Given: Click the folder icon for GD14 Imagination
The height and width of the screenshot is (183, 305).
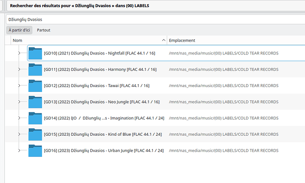Looking at the screenshot, I should point(35,118).
